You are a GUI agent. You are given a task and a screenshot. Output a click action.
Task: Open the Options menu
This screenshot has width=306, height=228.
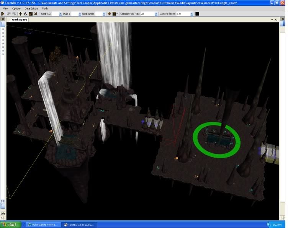[16, 8]
